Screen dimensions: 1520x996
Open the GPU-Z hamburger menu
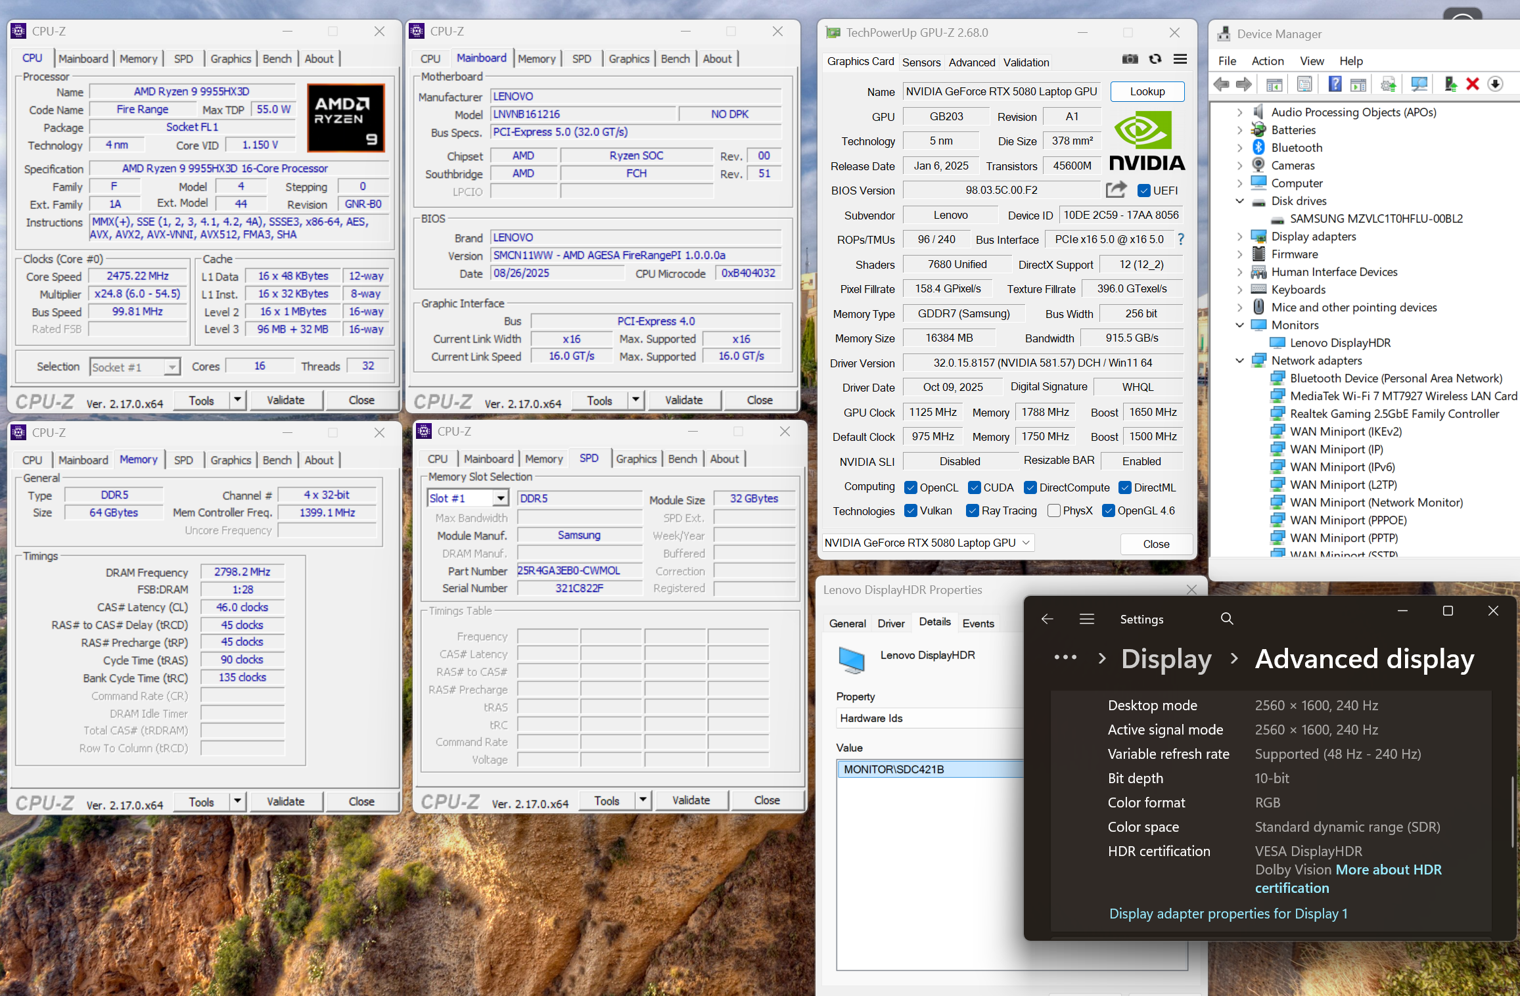click(x=1180, y=60)
